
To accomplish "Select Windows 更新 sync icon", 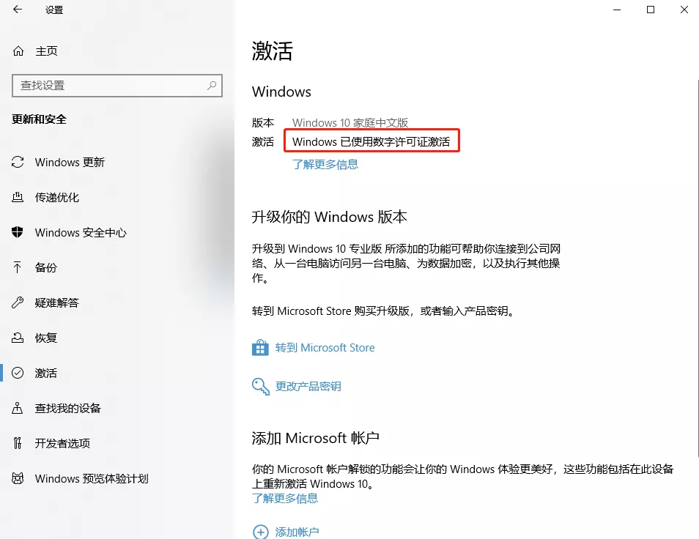I will pyautogui.click(x=18, y=163).
